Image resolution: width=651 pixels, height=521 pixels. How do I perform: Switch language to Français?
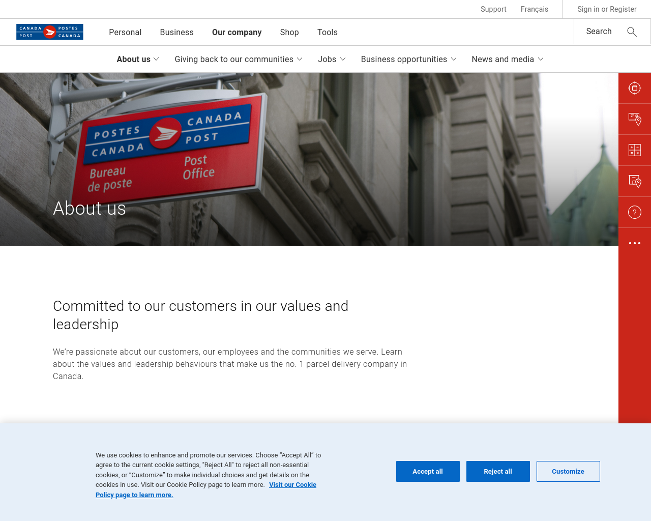pyautogui.click(x=535, y=9)
